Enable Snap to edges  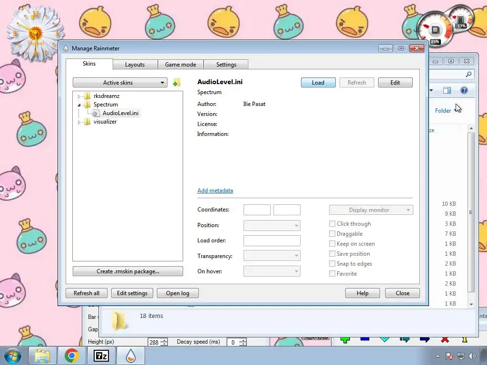tap(332, 263)
